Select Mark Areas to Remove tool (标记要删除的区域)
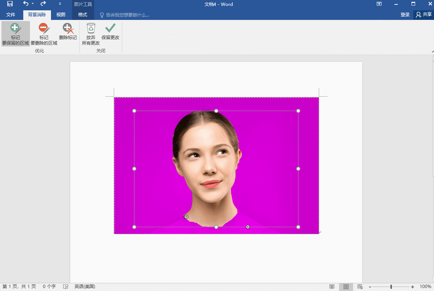Image resolution: width=434 pixels, height=291 pixels. tap(44, 34)
